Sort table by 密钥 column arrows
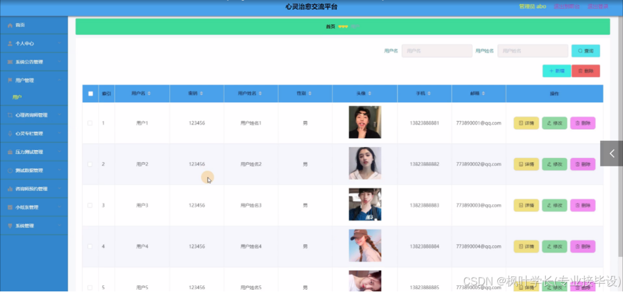This screenshot has width=623, height=292. (x=201, y=93)
